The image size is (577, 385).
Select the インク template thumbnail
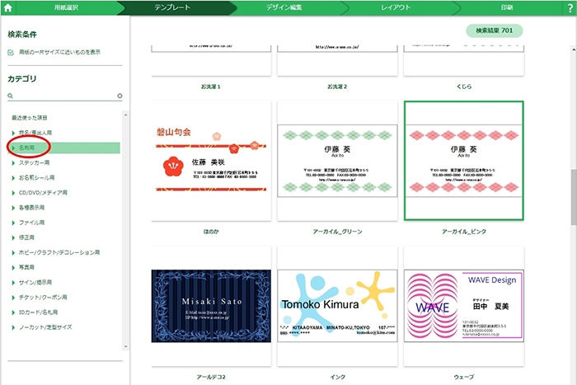(x=337, y=306)
